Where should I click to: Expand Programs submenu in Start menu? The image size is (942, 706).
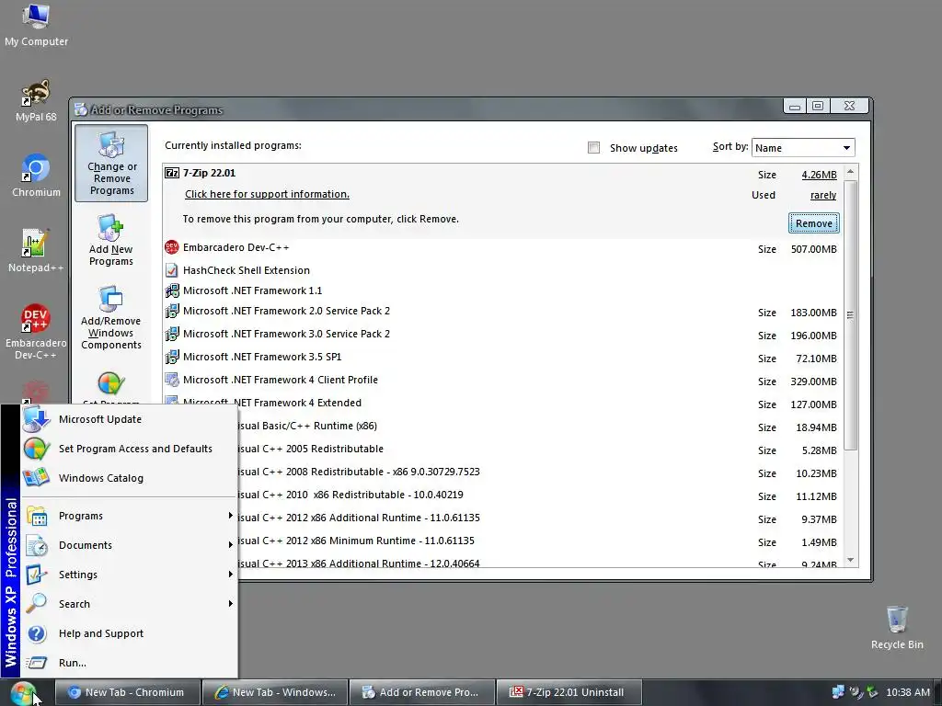(x=129, y=516)
